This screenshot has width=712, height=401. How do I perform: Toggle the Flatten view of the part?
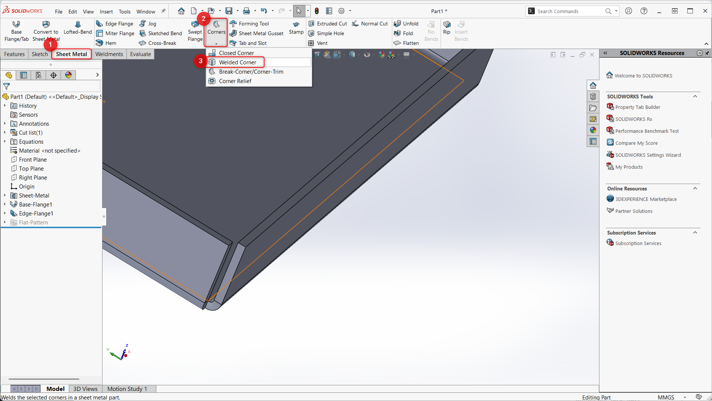pos(406,43)
